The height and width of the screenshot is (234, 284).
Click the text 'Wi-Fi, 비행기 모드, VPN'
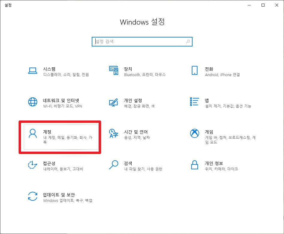pyautogui.click(x=62, y=106)
